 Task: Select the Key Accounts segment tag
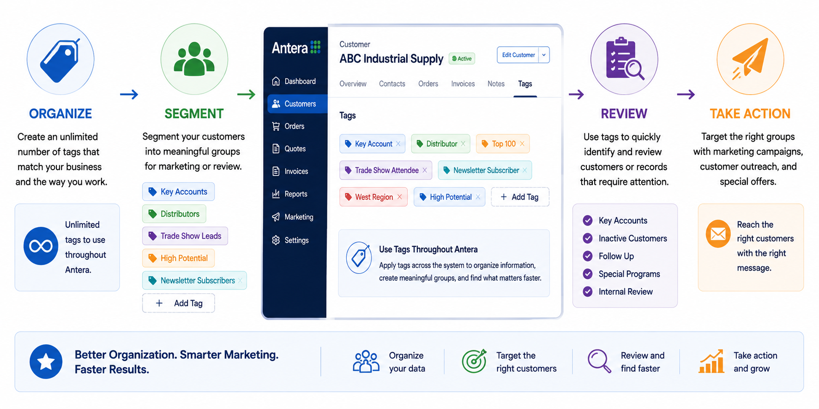[x=178, y=192]
